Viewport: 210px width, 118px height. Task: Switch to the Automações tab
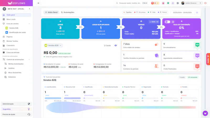pos(68,12)
